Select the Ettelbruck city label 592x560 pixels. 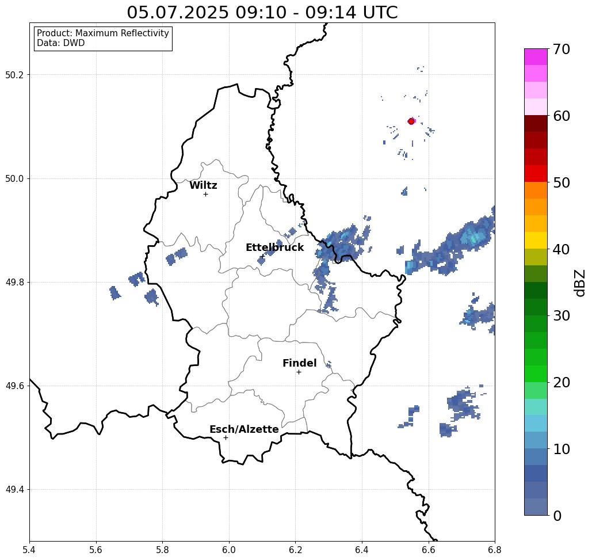tap(274, 247)
